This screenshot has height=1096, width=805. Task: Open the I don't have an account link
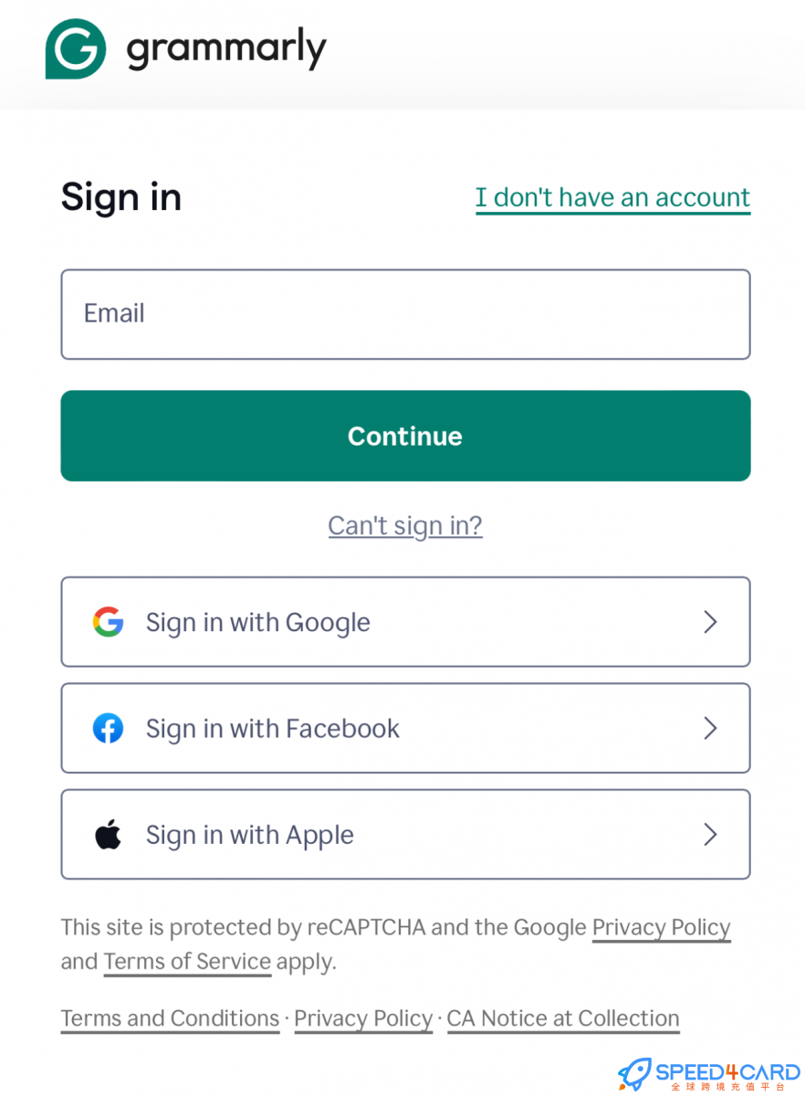point(612,196)
